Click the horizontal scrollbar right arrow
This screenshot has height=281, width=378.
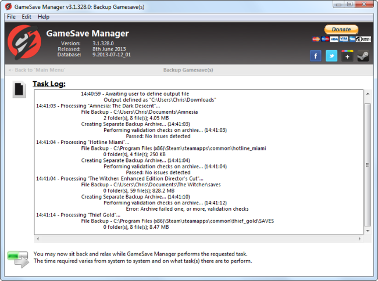click(358, 239)
